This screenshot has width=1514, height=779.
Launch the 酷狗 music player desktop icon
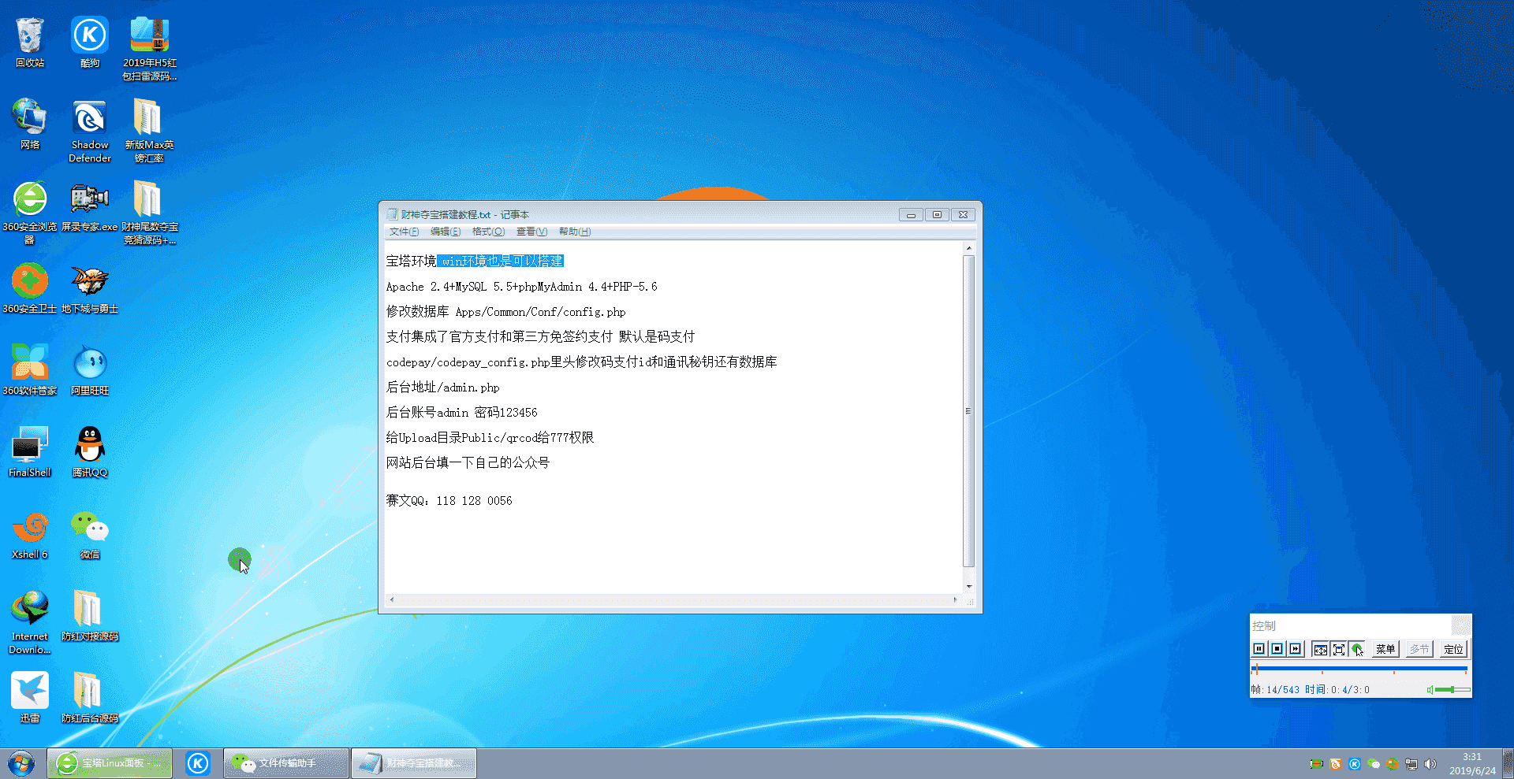pyautogui.click(x=90, y=42)
